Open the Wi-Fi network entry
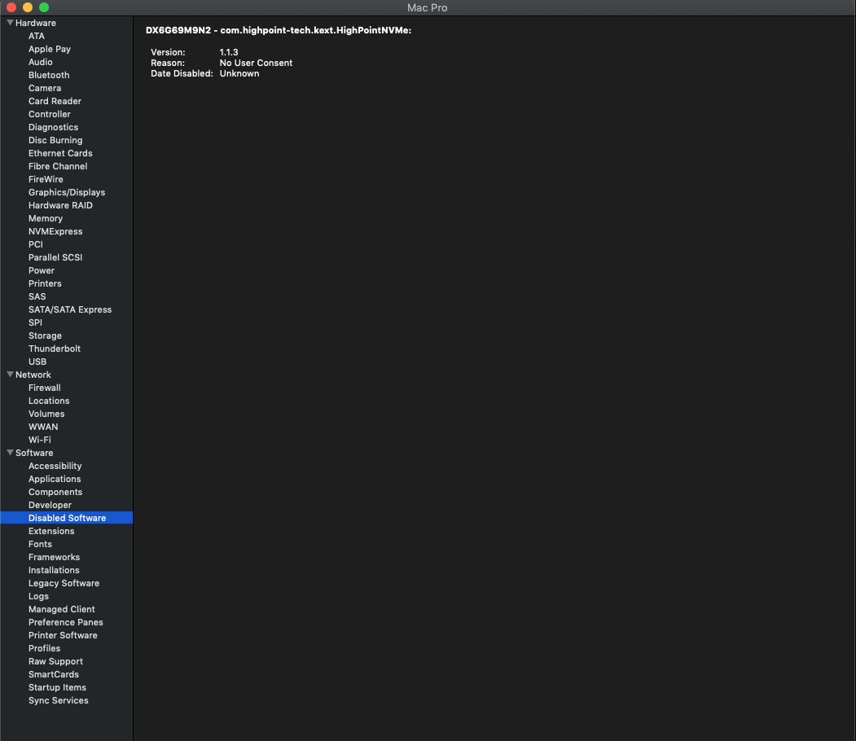The height and width of the screenshot is (741, 856). 40,440
